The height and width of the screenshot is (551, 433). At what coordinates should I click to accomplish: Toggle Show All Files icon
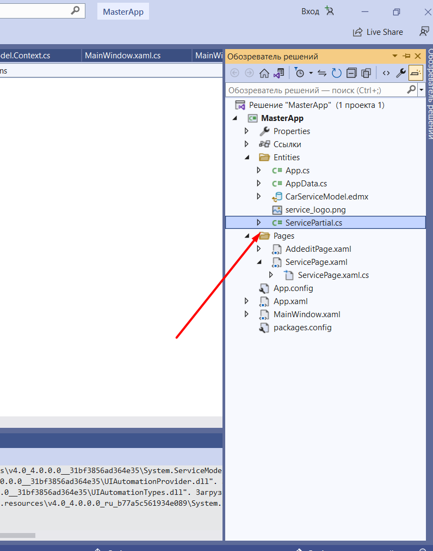(366, 73)
